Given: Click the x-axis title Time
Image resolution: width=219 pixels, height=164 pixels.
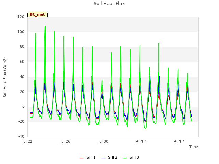Looking at the screenshot, I should point(194,147).
